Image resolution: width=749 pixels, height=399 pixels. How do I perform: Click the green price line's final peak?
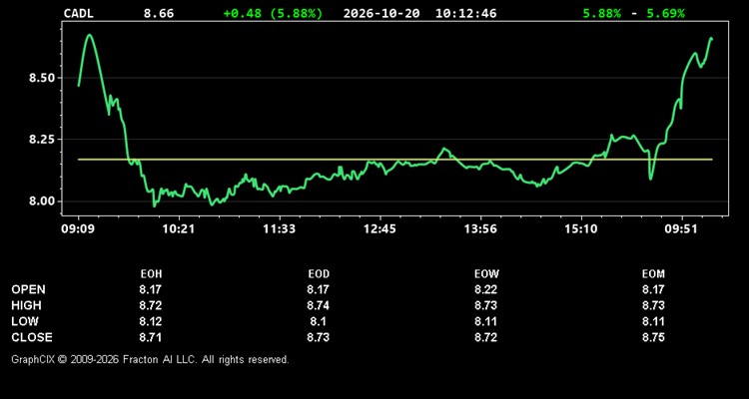(x=711, y=38)
